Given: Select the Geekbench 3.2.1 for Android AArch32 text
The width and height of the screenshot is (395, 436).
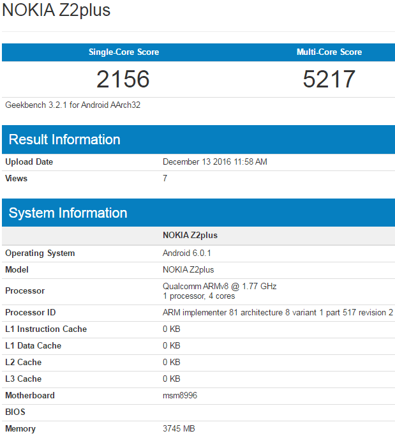Looking at the screenshot, I should (x=73, y=105).
